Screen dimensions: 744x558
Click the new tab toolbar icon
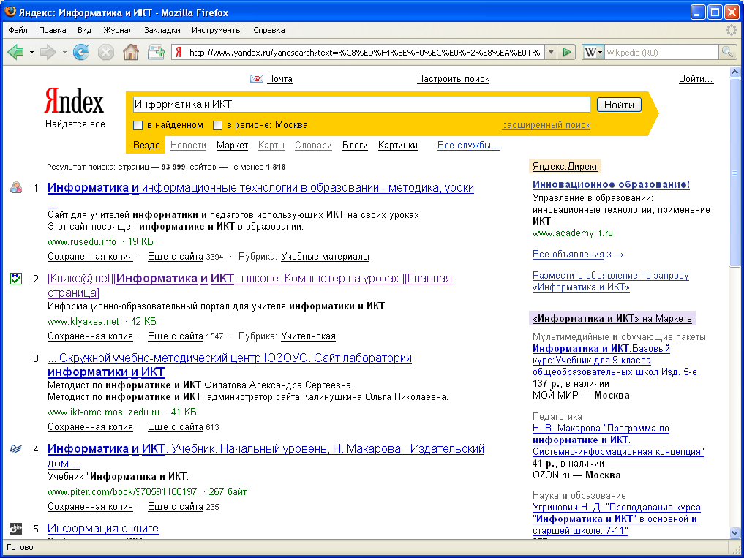[x=156, y=52]
